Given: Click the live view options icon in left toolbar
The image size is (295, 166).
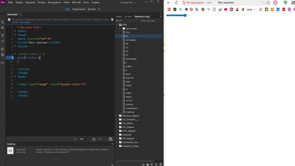Looking at the screenshot, I should pyautogui.click(x=3, y=36).
